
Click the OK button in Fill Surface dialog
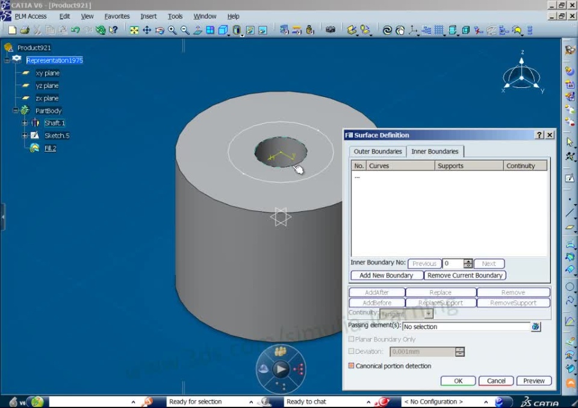point(458,381)
